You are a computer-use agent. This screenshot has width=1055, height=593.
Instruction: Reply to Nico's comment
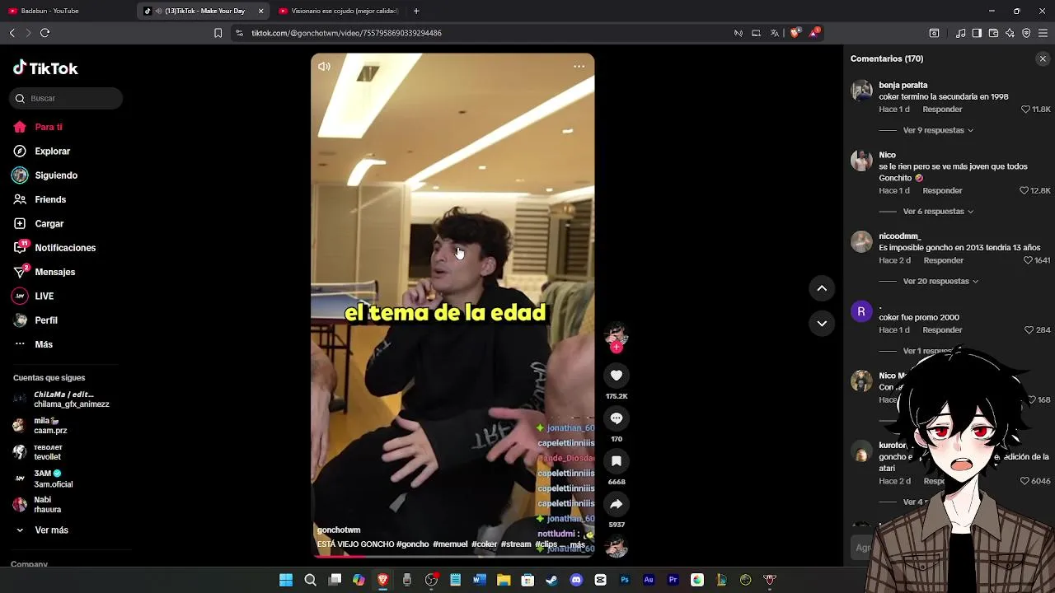tap(942, 191)
